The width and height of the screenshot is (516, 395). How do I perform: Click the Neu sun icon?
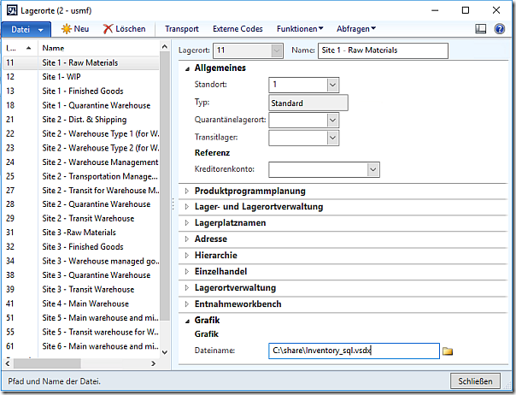[66, 29]
